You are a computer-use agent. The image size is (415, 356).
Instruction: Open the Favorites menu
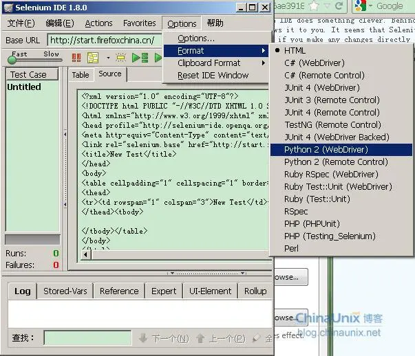(x=140, y=23)
